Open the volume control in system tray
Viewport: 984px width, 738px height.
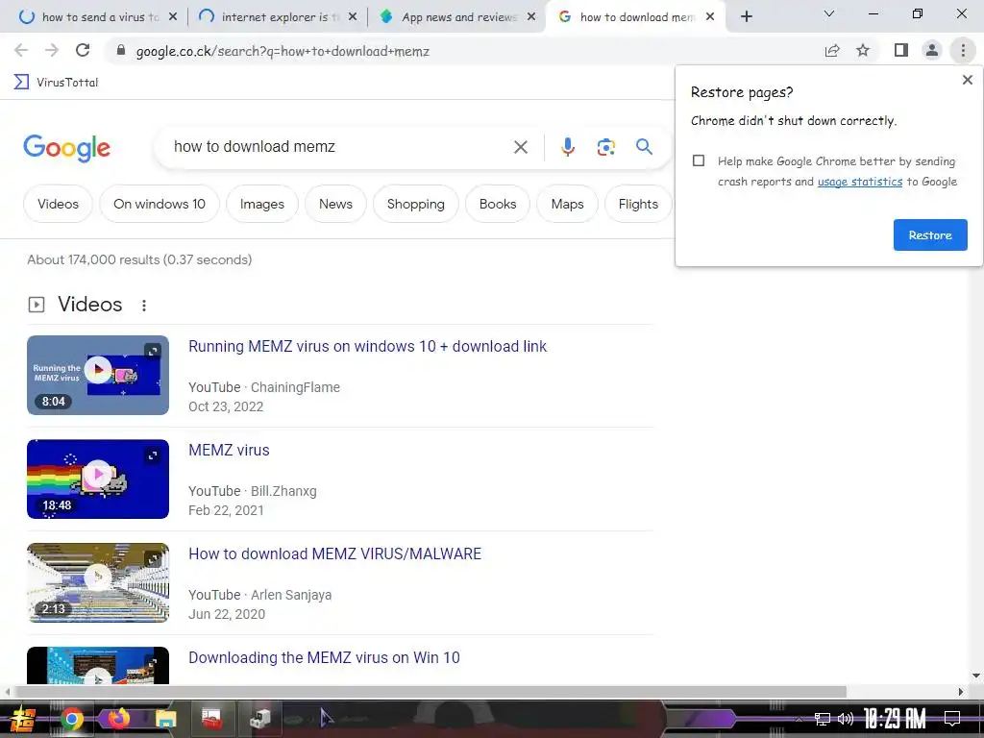click(845, 719)
